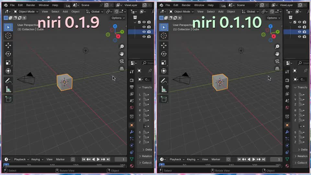The width and height of the screenshot is (311, 175).
Task: Select the Scale tool in left Blender window
Action: coord(8,63)
